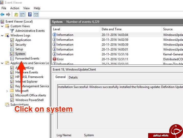This screenshot has height=138, width=183.
Task: Click the Kernel-General source cell
Action: tap(173, 54)
